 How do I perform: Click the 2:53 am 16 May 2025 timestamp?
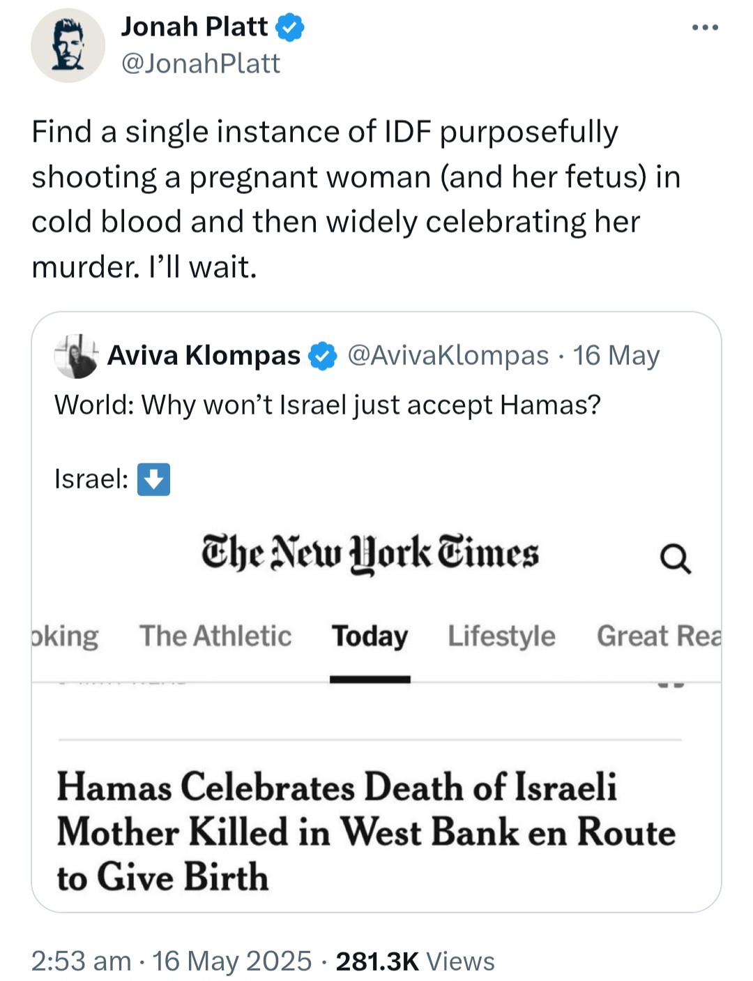pyautogui.click(x=172, y=961)
